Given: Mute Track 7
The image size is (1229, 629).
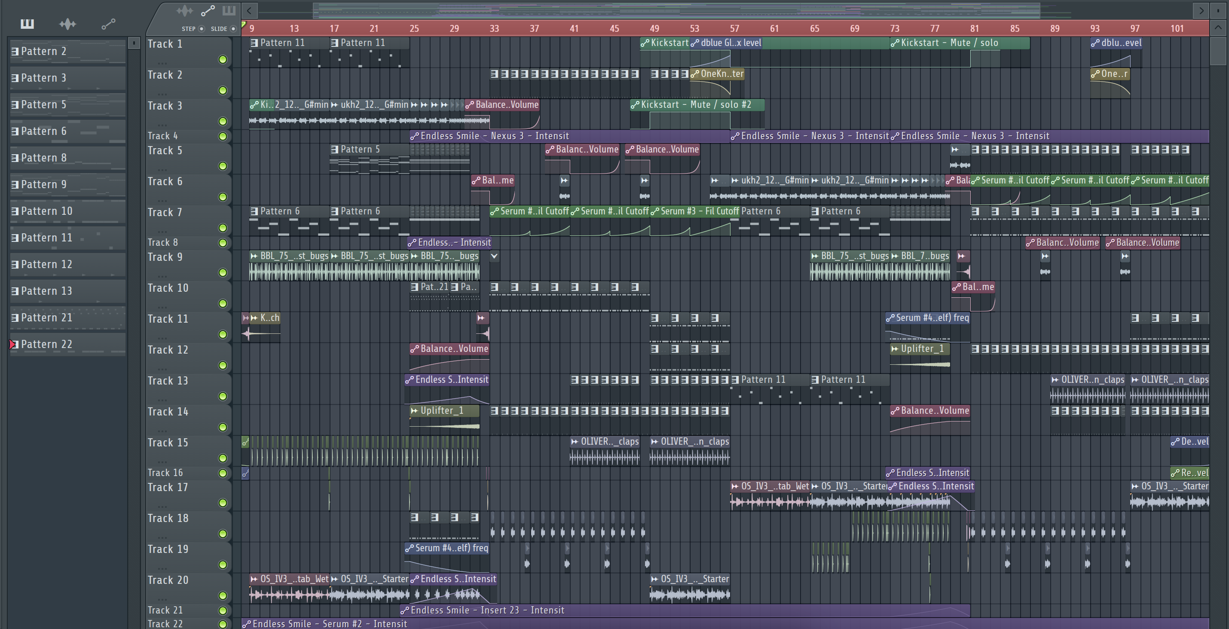Looking at the screenshot, I should tap(222, 227).
